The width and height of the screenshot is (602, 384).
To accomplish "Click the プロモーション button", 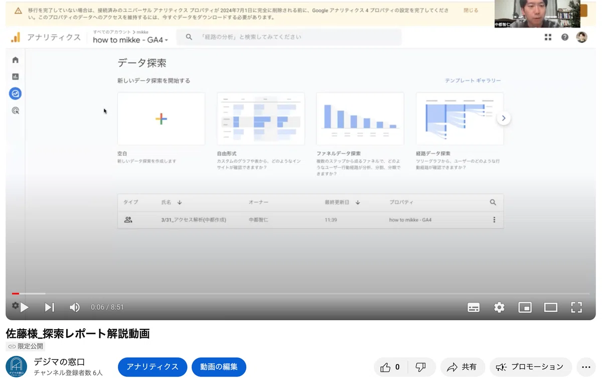I will point(531,367).
